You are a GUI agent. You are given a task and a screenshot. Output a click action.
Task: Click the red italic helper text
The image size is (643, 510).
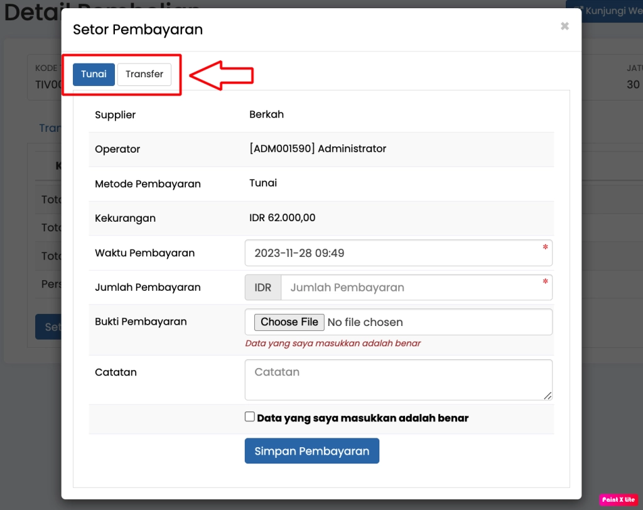333,344
